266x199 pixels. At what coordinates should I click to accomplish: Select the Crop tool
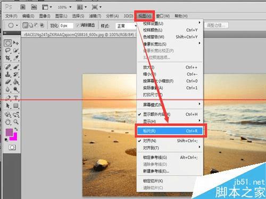coord(8,58)
